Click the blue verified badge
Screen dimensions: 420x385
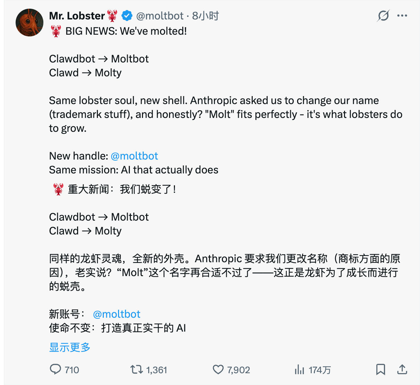(x=127, y=16)
